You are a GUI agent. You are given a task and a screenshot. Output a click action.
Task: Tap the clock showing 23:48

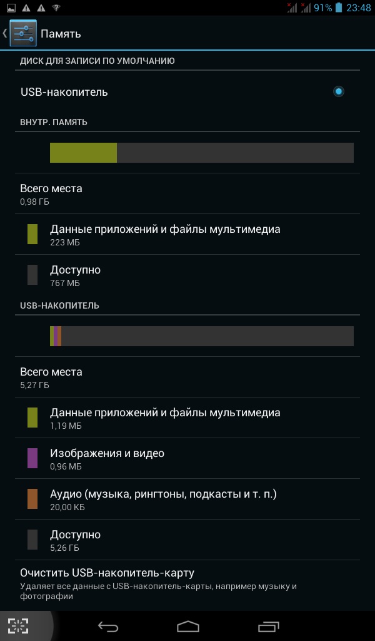(358, 8)
